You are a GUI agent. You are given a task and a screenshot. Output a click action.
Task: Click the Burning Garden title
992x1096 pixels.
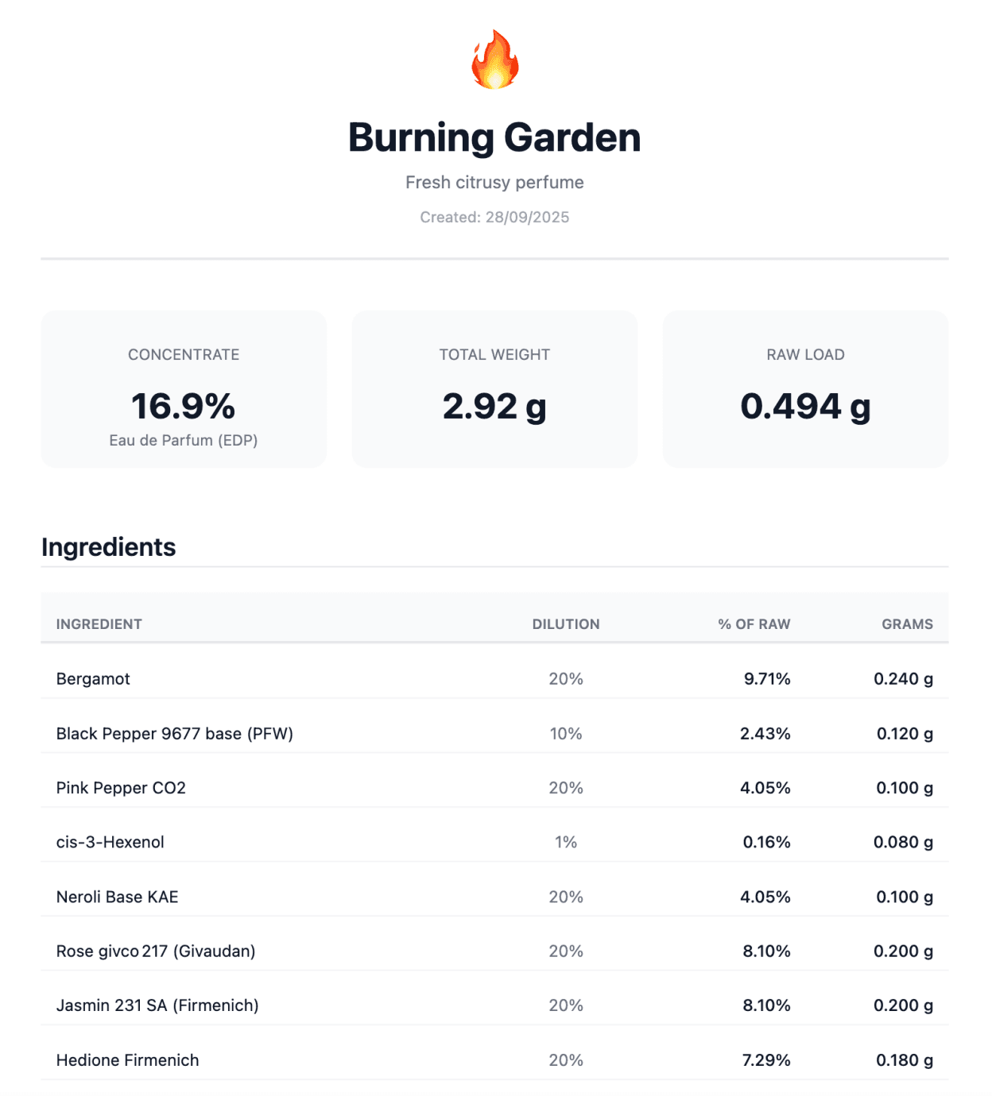click(x=494, y=137)
